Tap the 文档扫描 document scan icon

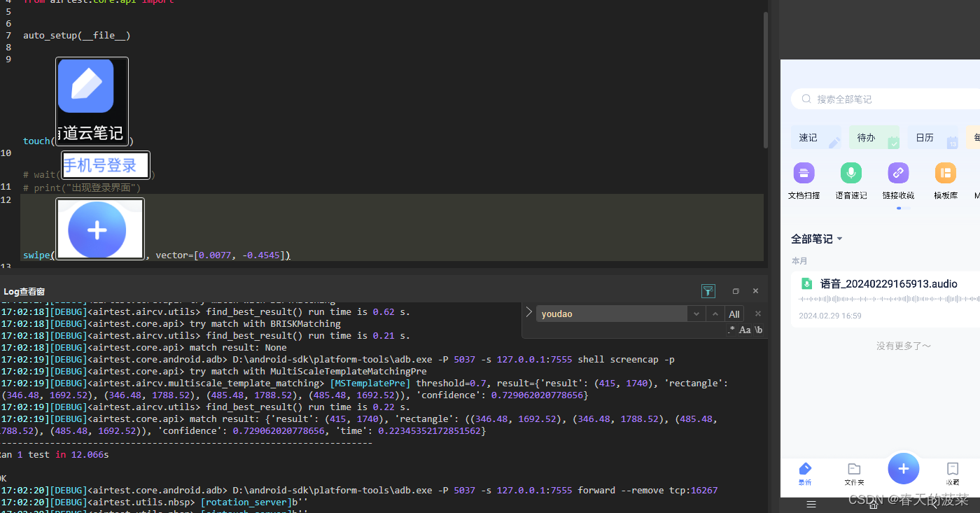(804, 173)
